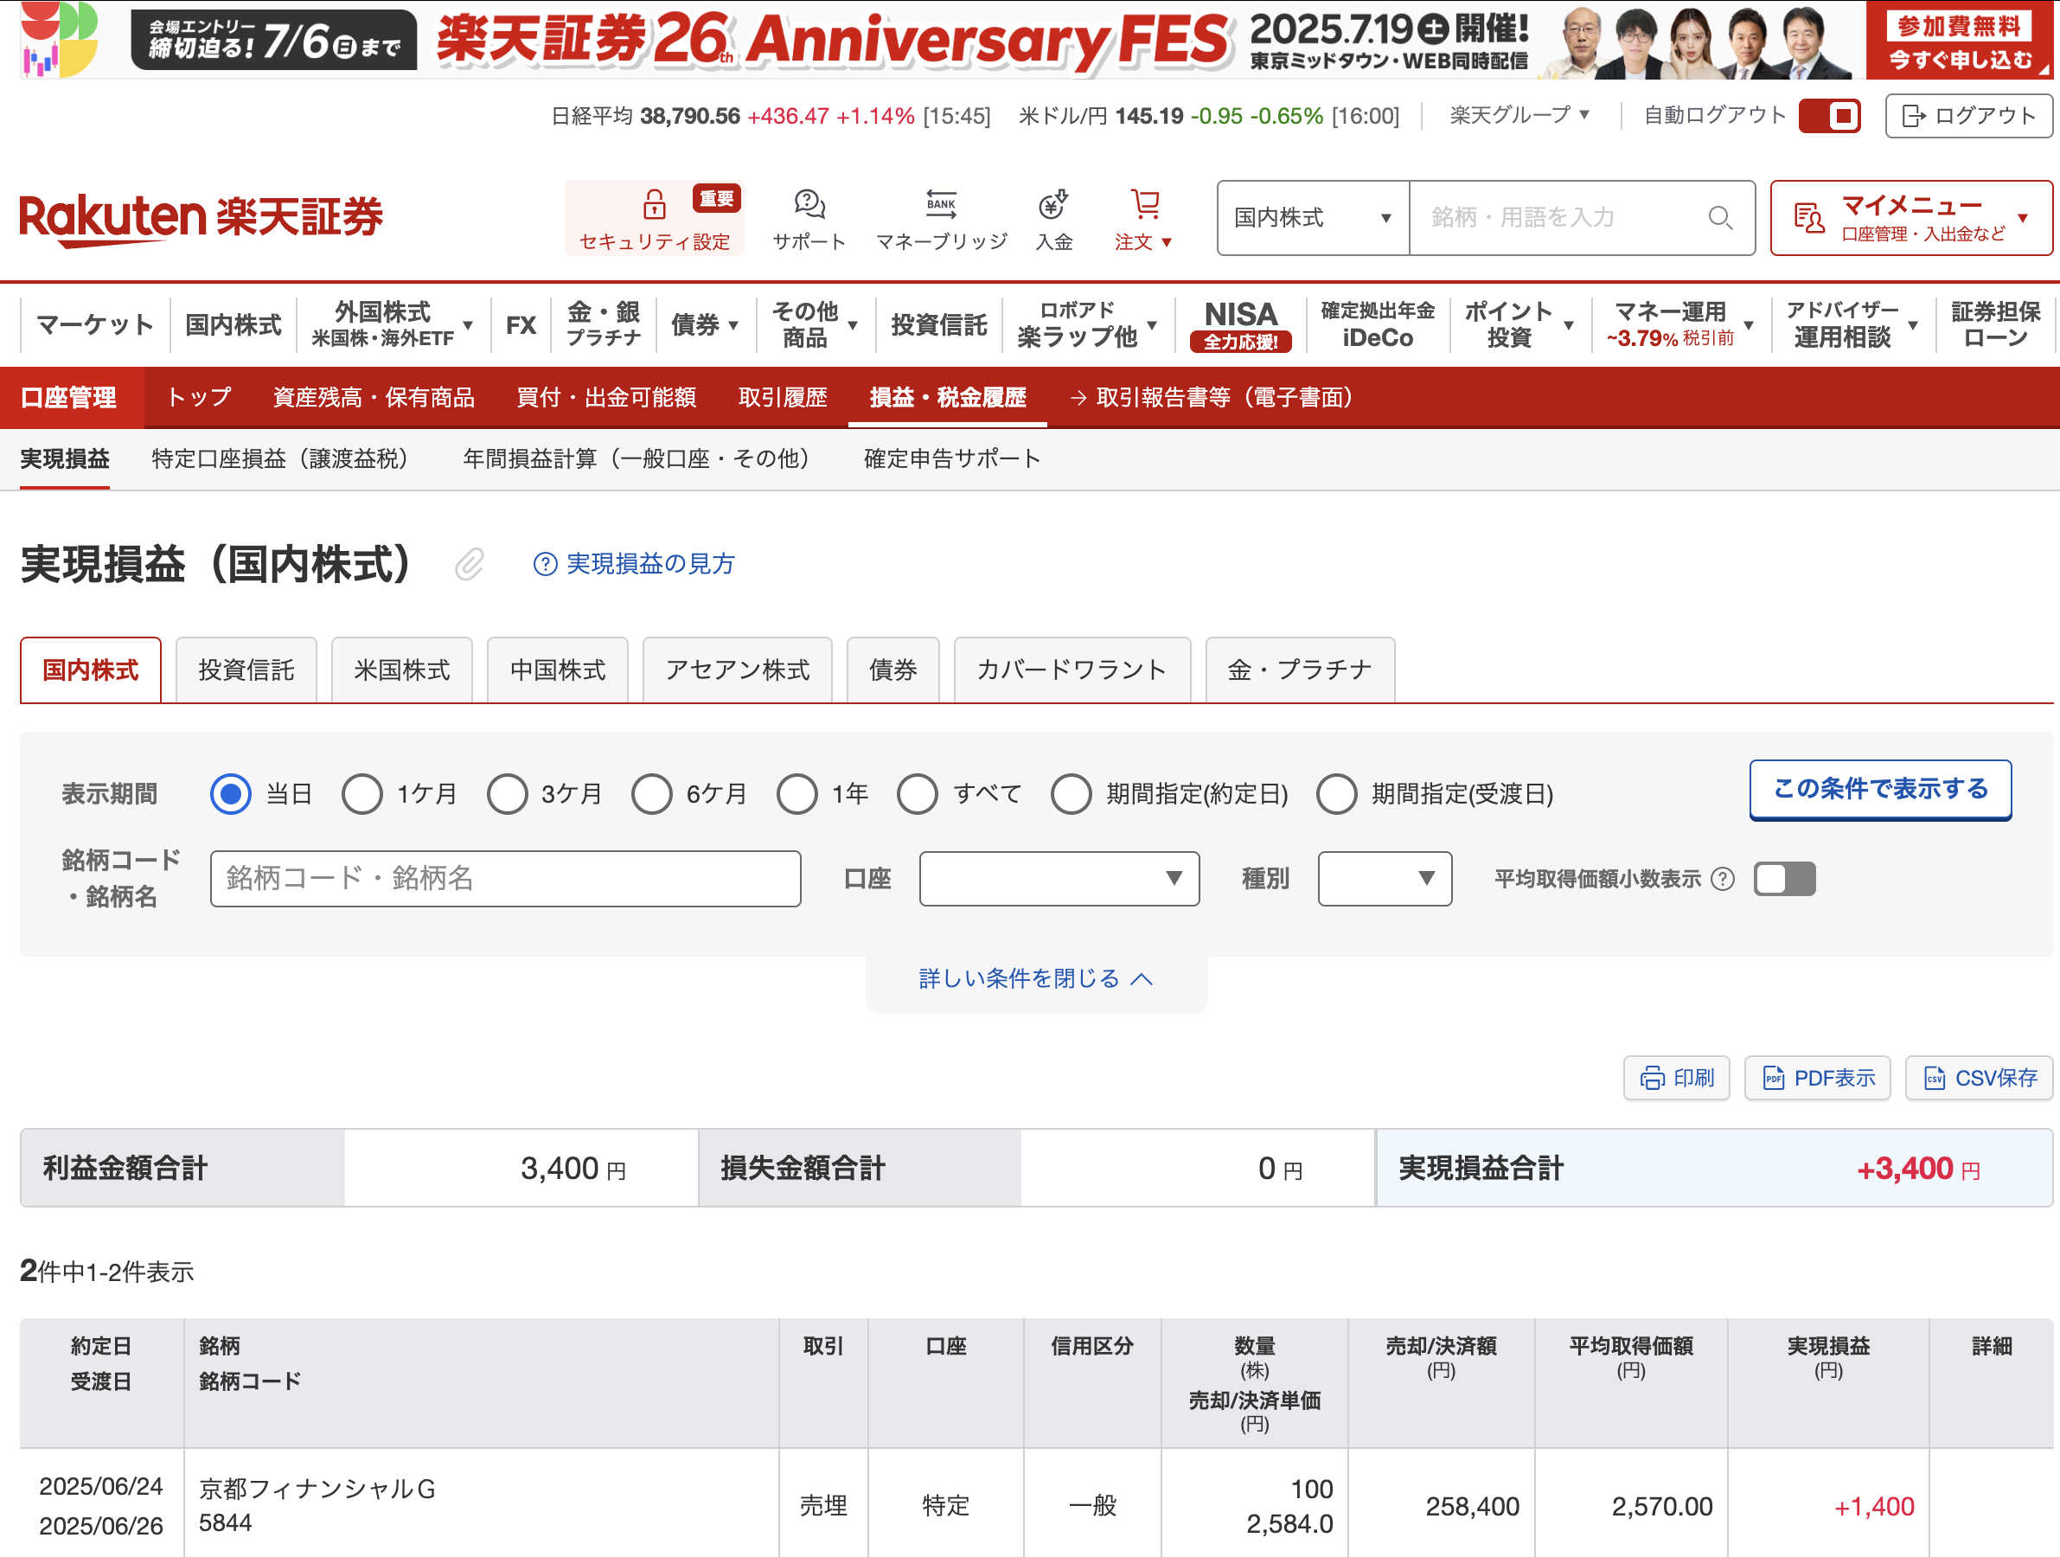Click help icon next to 平均取得価額小数表示
Viewport: 2060px width, 1557px height.
point(1723,879)
